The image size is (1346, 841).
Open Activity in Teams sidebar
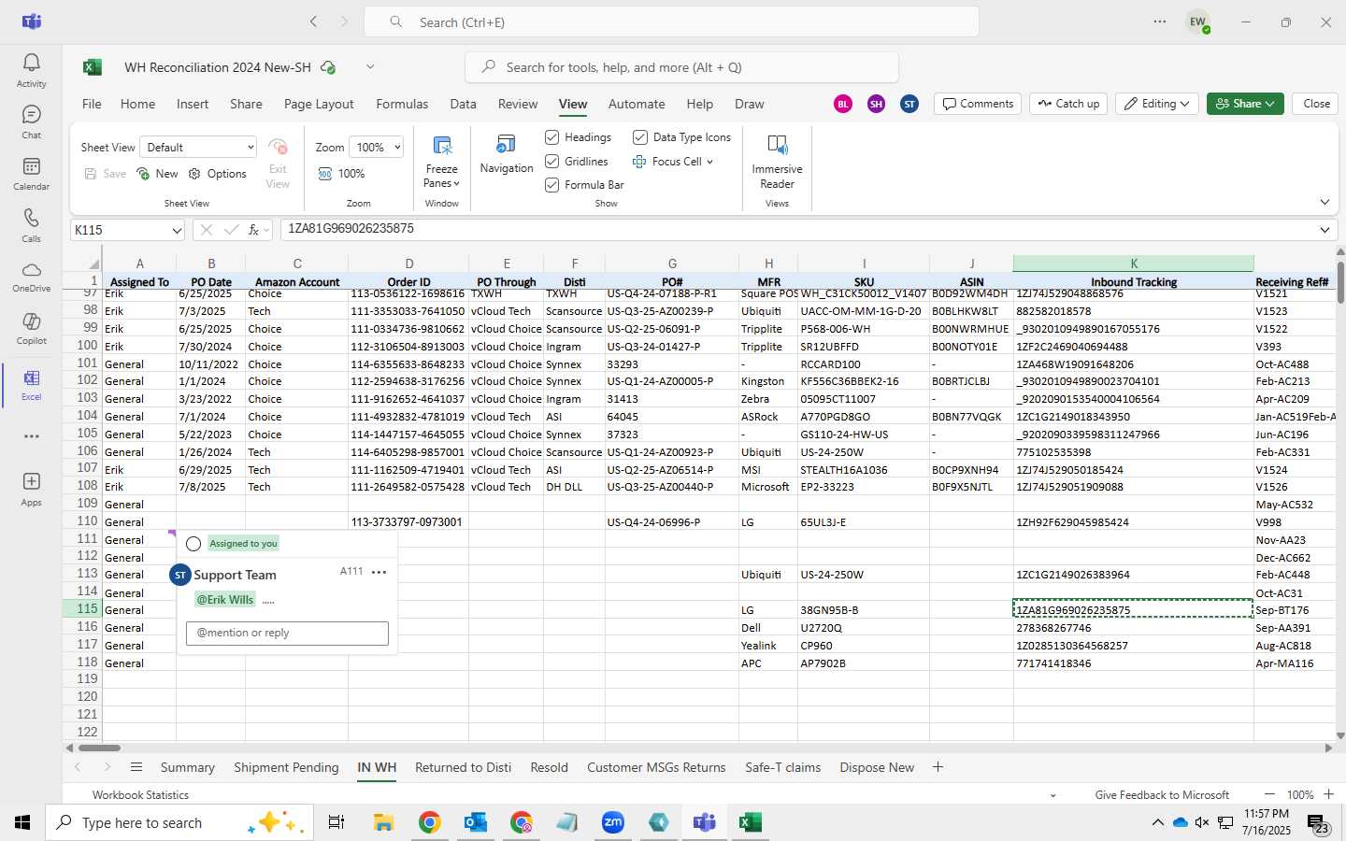coord(31,70)
